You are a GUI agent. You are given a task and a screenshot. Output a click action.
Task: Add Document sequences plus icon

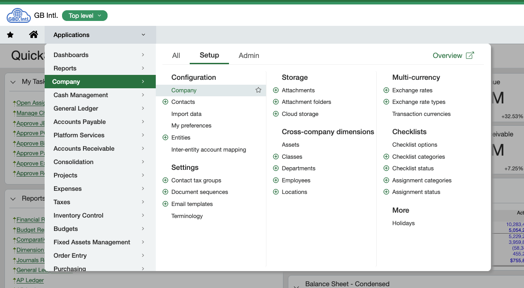point(166,192)
